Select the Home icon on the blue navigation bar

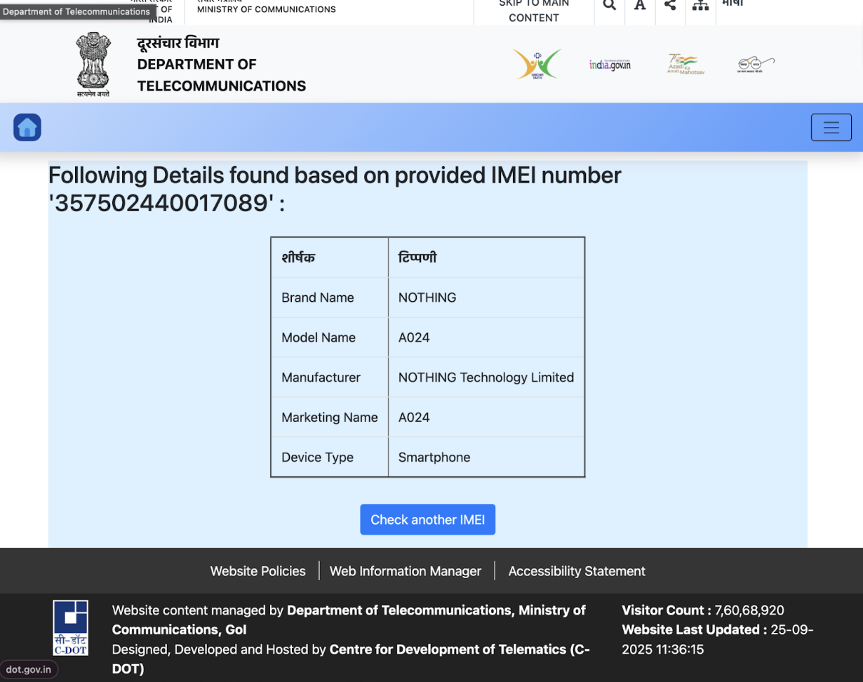click(x=27, y=127)
